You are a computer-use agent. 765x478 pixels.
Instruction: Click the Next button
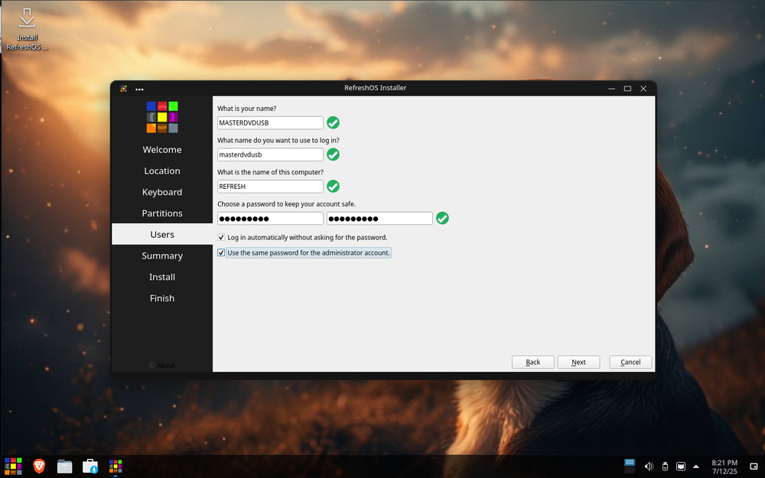coord(578,362)
